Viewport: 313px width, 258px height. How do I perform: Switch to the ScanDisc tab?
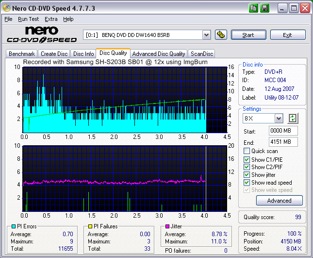pos(201,54)
